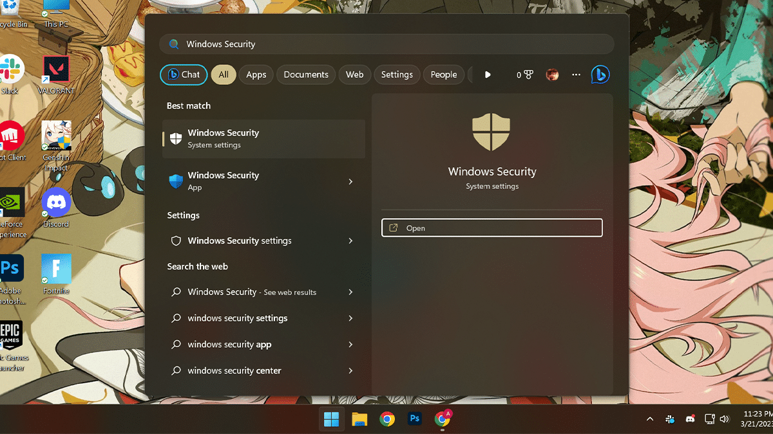Open the three-dot more options menu
The width and height of the screenshot is (773, 434).
pyautogui.click(x=576, y=75)
